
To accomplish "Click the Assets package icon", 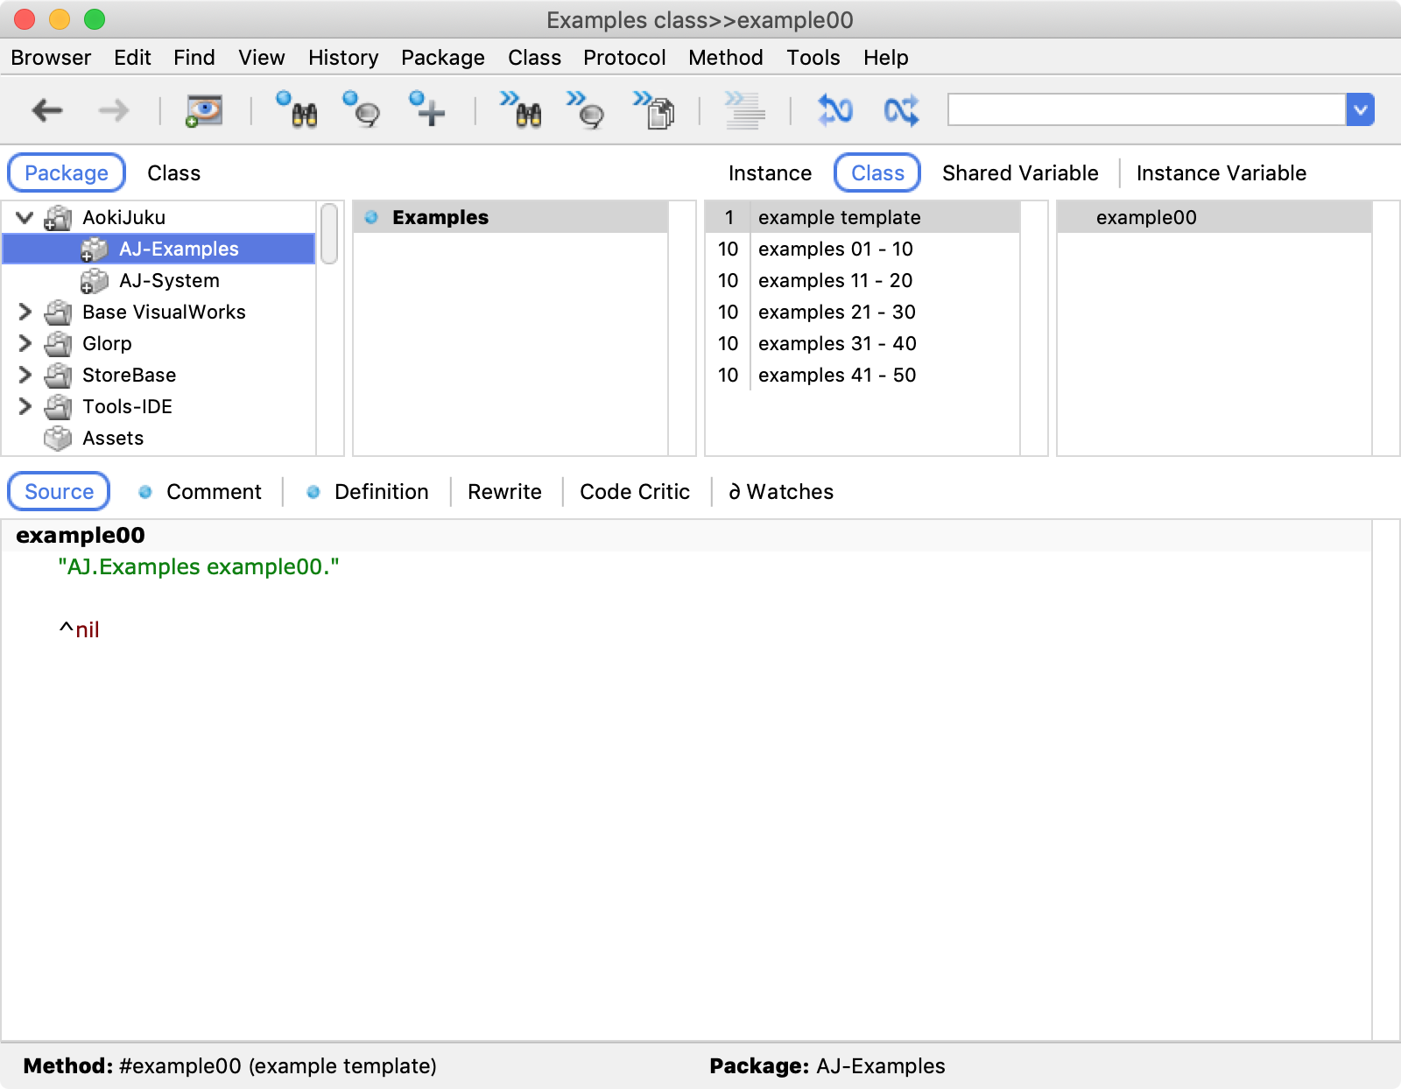I will coord(58,438).
